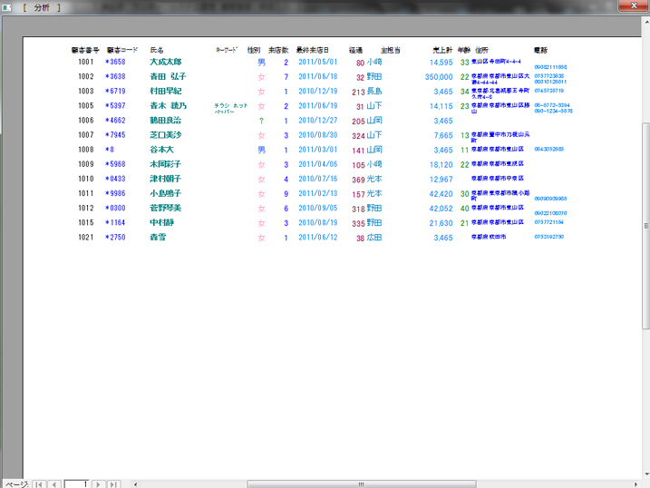Close the 分析 window

[634, 5]
